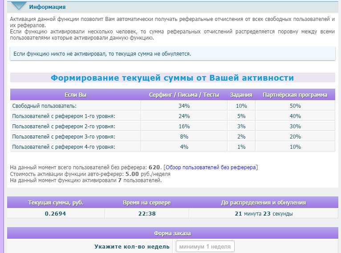Click the Задания column header
The image size is (341, 253).
point(241,95)
